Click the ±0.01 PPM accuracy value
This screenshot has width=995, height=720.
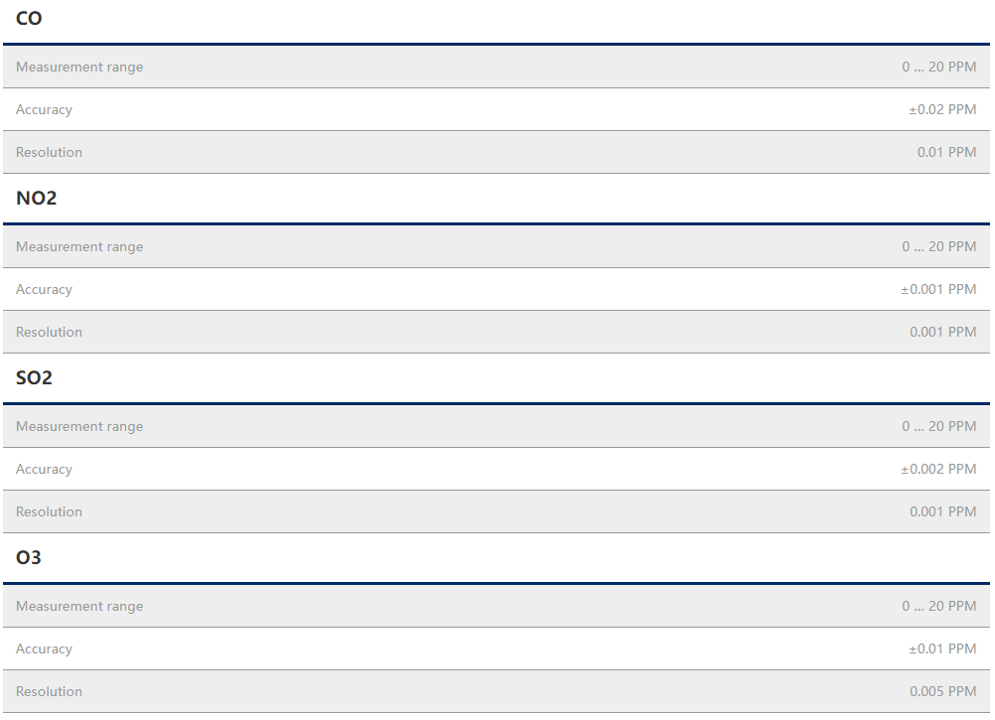(x=942, y=649)
